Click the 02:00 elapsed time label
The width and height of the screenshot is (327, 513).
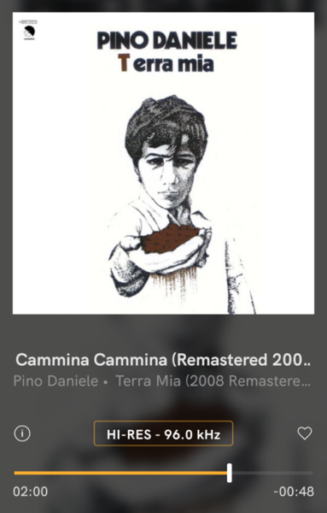[x=31, y=492]
